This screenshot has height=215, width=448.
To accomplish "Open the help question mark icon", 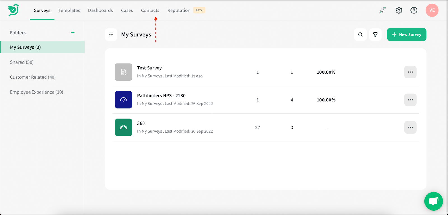I will coord(414,10).
